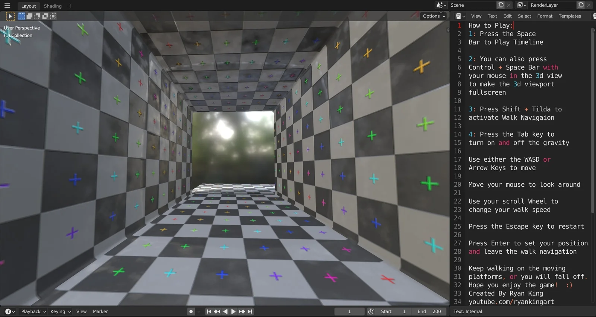The width and height of the screenshot is (596, 317).
Task: Remove the RenderLayer with its X button
Action: (x=589, y=5)
